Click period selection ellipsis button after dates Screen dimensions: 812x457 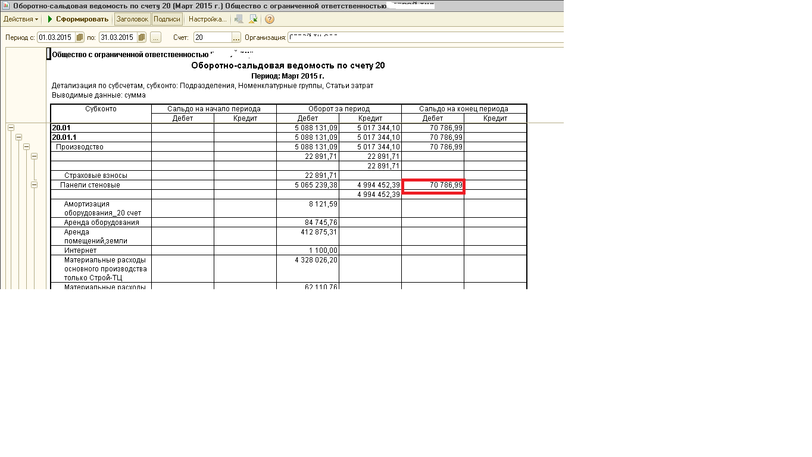click(155, 37)
